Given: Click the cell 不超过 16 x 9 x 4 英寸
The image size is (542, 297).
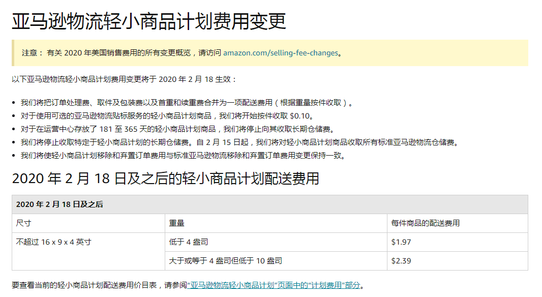Looking at the screenshot, I should (x=88, y=251).
